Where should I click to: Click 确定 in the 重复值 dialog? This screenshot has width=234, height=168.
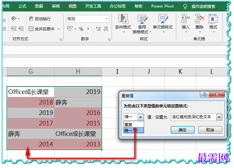182,130
